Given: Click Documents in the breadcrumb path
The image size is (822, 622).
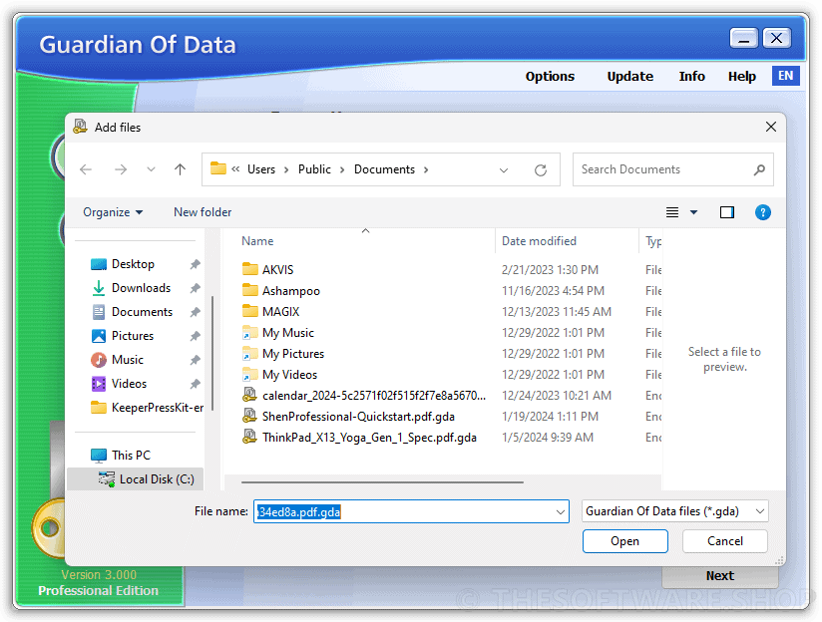Looking at the screenshot, I should pos(384,169).
